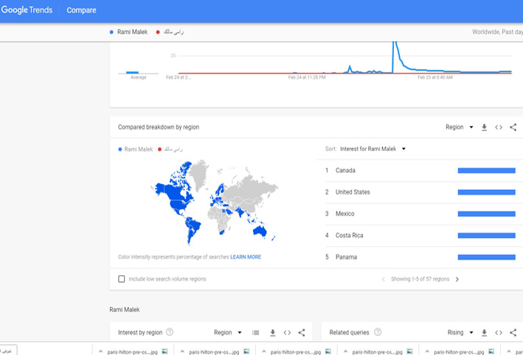The image size is (523, 355).
Task: Share the Compared breakdown by region card
Action: click(x=513, y=127)
